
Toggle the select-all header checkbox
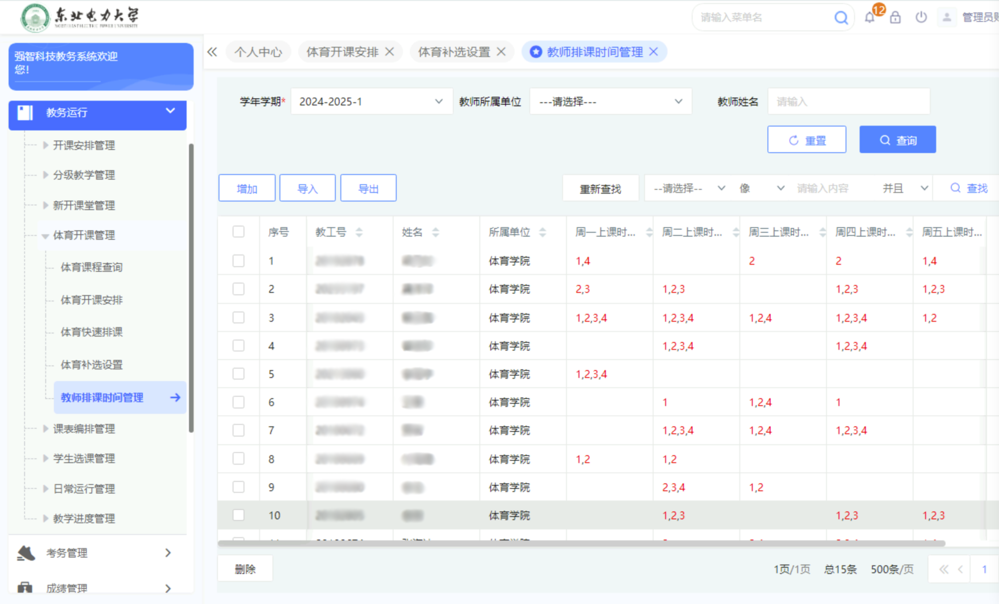point(238,231)
